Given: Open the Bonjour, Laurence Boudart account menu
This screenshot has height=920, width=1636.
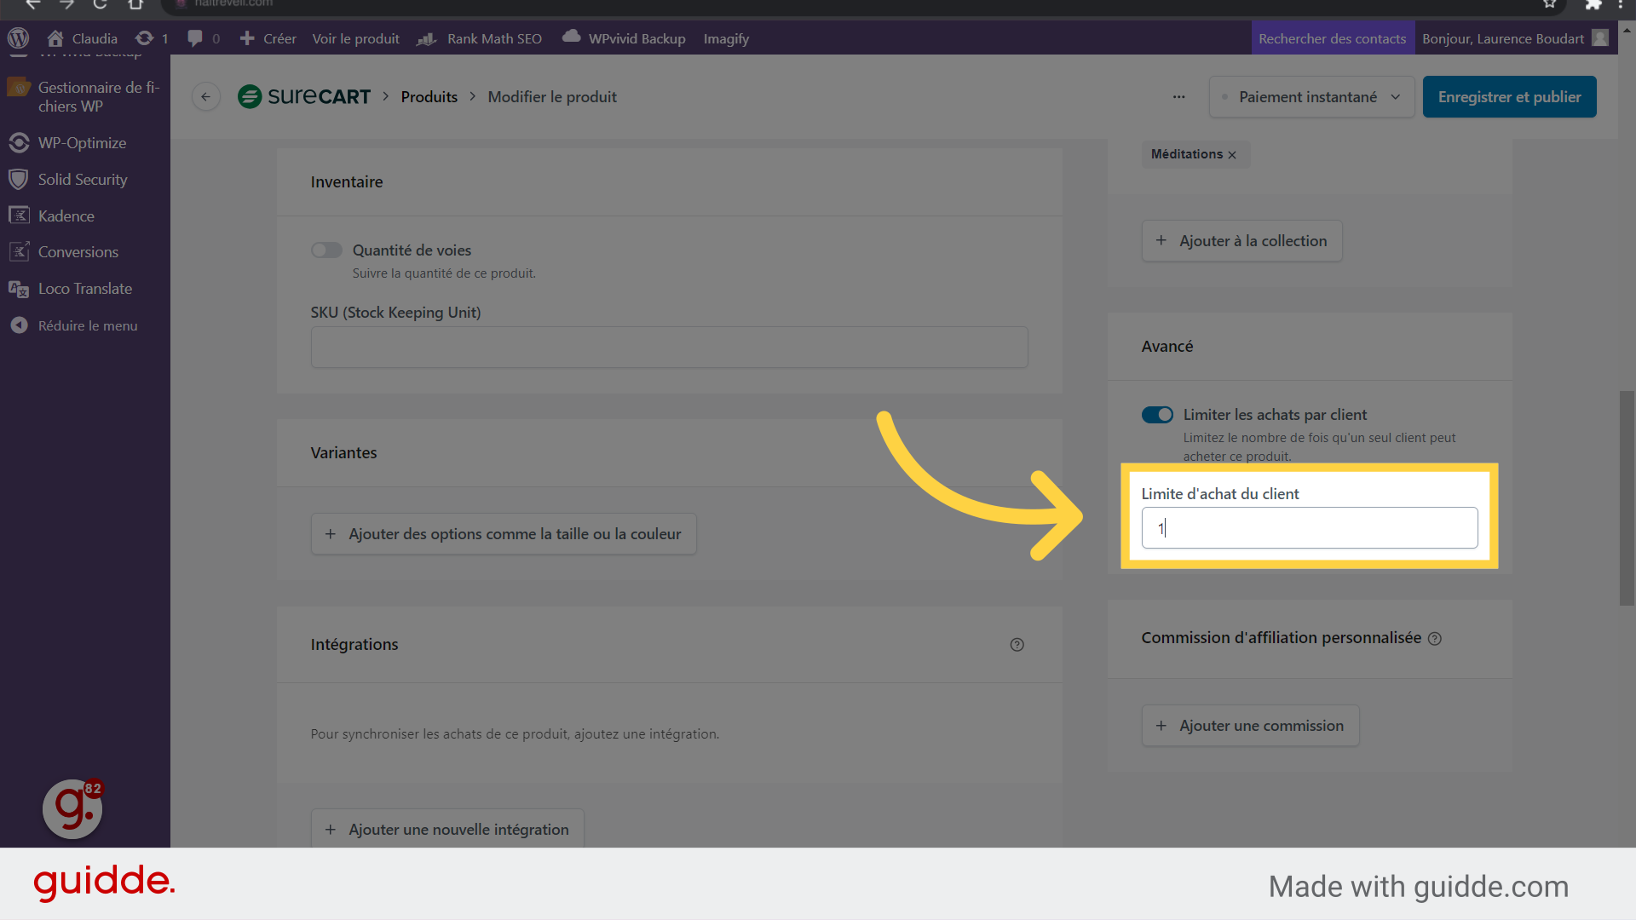Looking at the screenshot, I should (1503, 38).
